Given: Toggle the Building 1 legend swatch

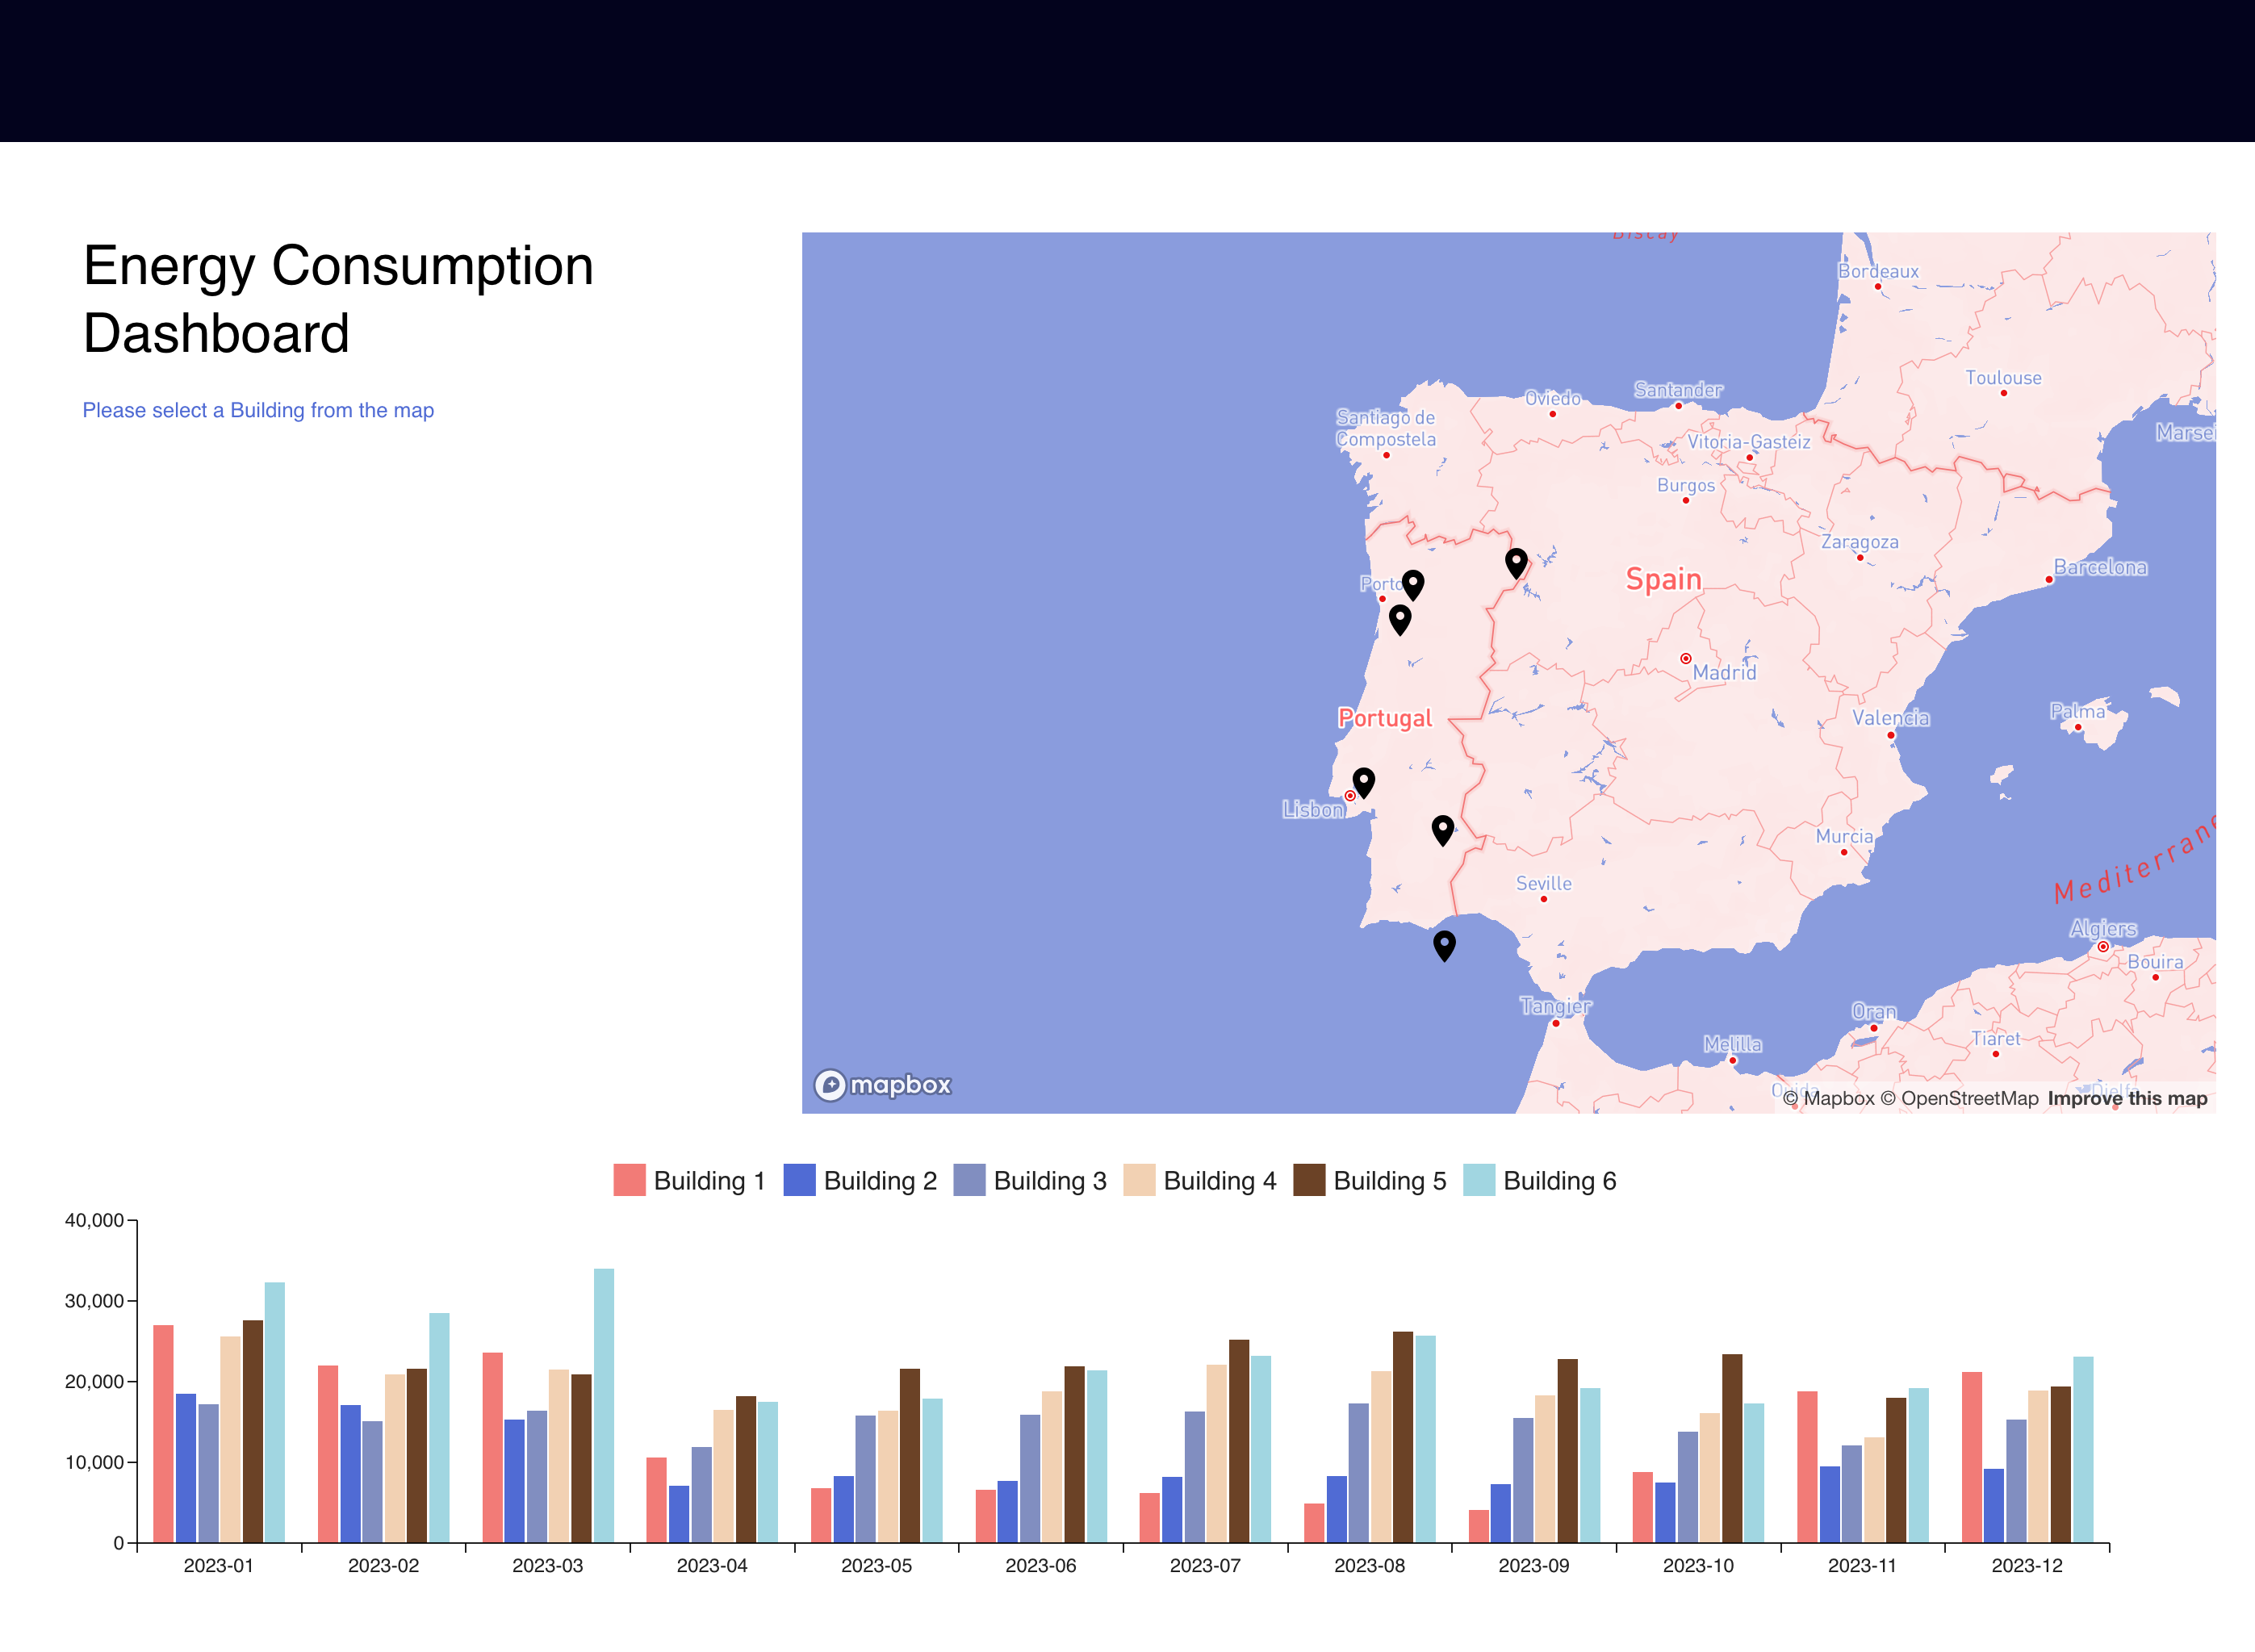Looking at the screenshot, I should [629, 1180].
